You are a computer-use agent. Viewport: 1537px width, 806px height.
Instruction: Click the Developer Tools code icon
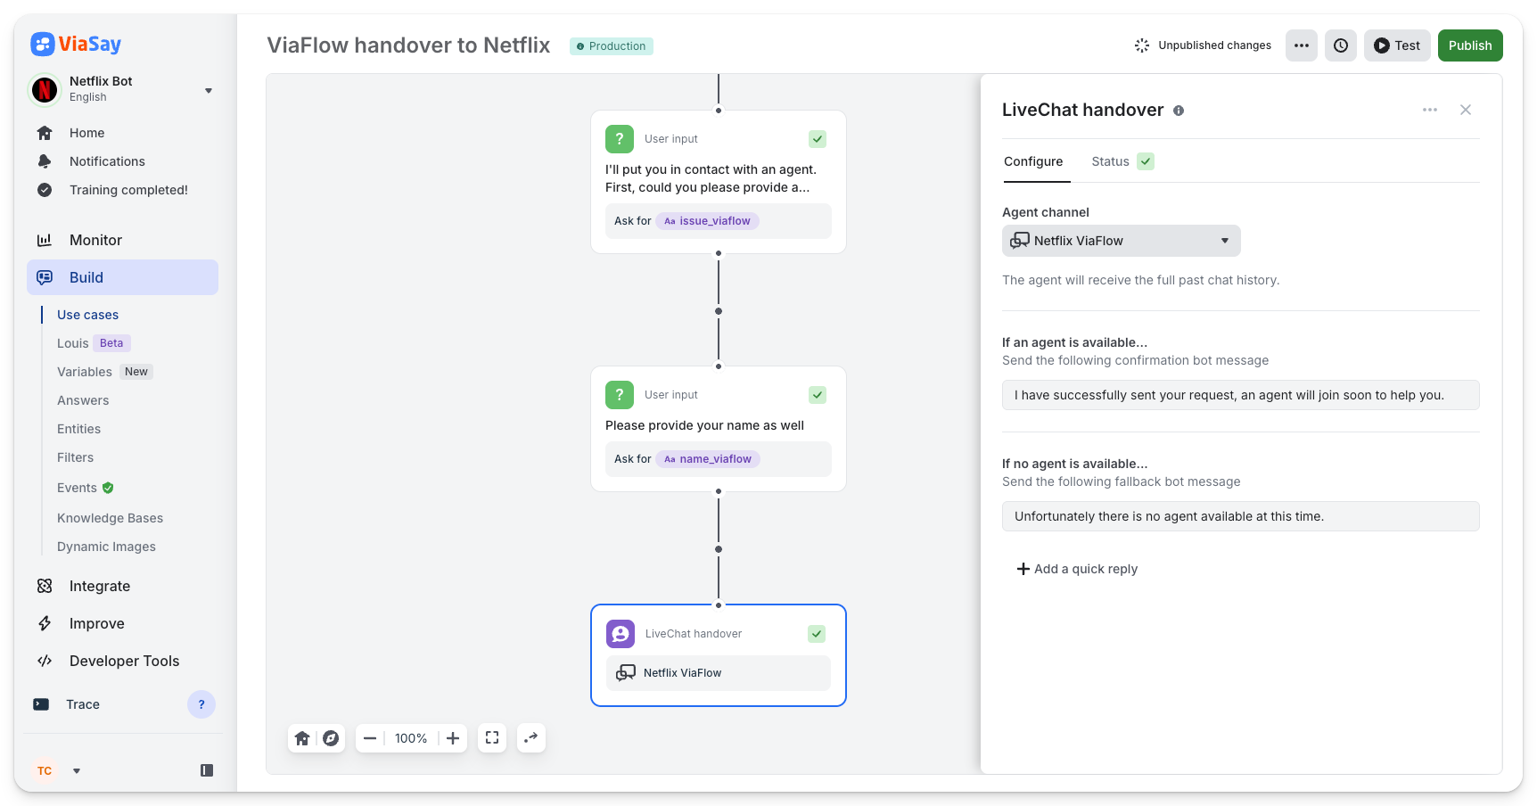click(45, 661)
